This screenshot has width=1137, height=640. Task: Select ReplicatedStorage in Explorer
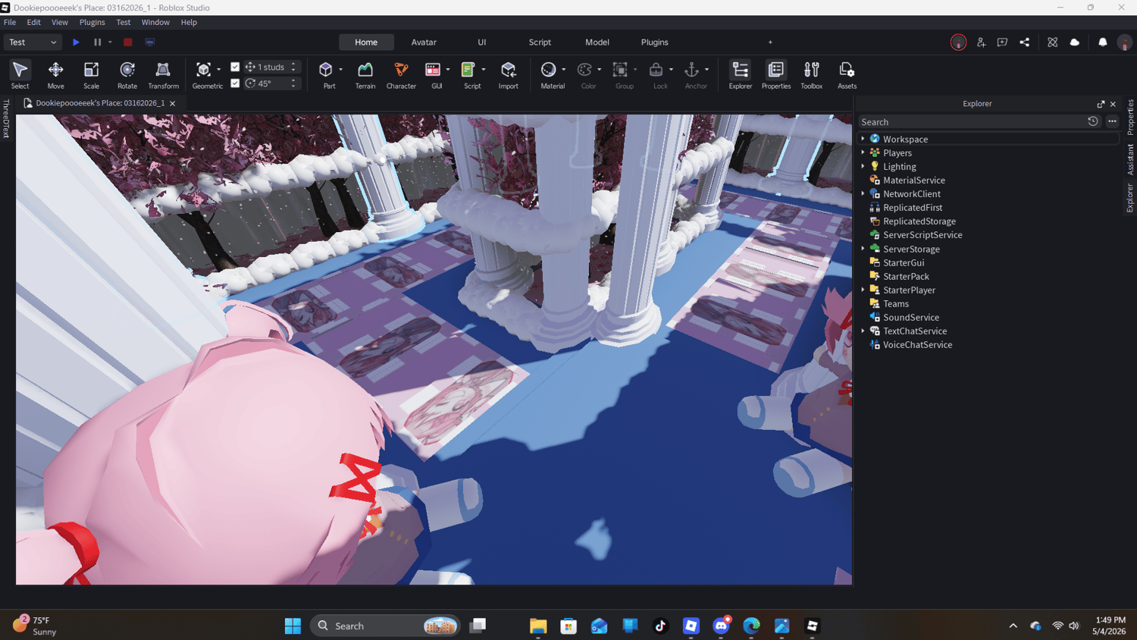919,221
